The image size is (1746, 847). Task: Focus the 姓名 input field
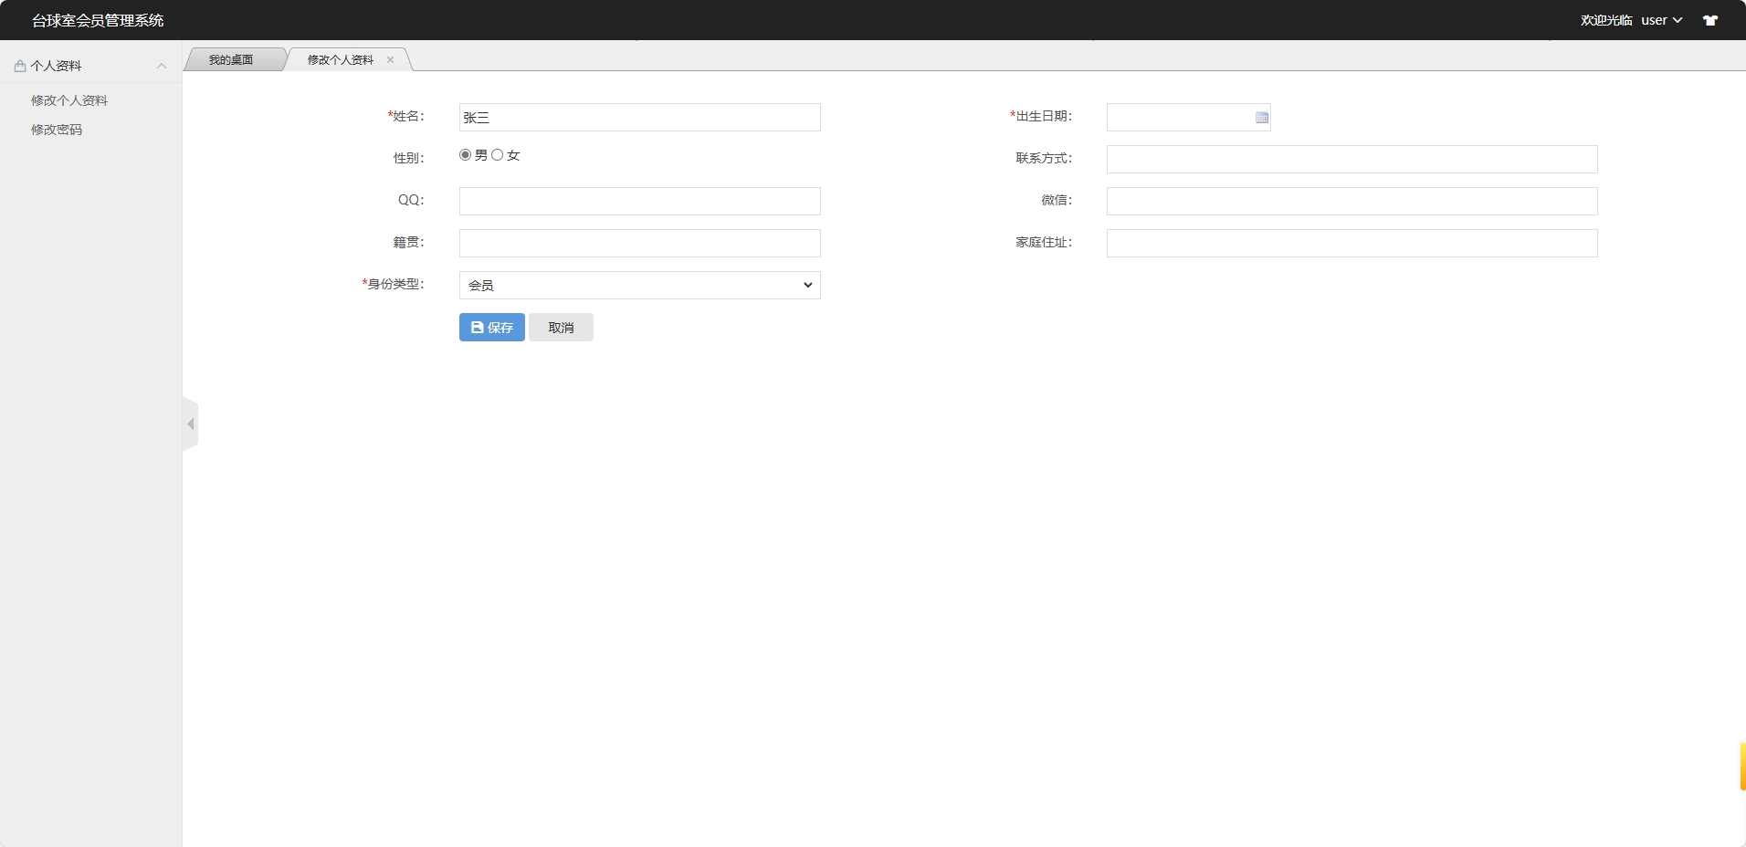(640, 118)
